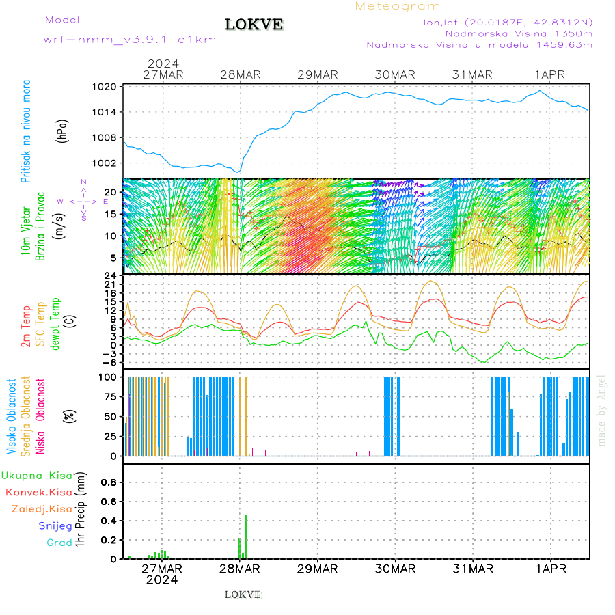Click the Ukupna Kisa legend entry
615x615 pixels.
pos(37,476)
